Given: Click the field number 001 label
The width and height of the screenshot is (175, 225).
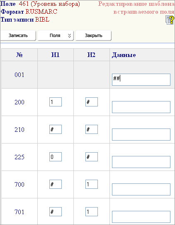Looking at the screenshot, I should pyautogui.click(x=19, y=75).
